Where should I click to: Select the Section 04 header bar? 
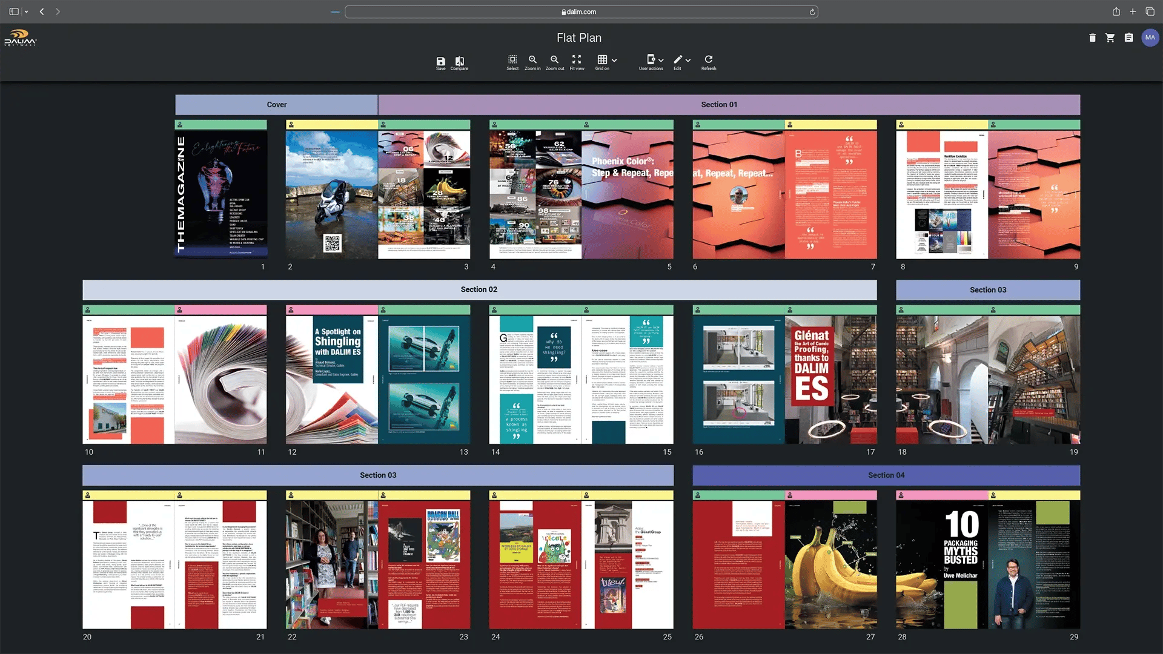[886, 475]
